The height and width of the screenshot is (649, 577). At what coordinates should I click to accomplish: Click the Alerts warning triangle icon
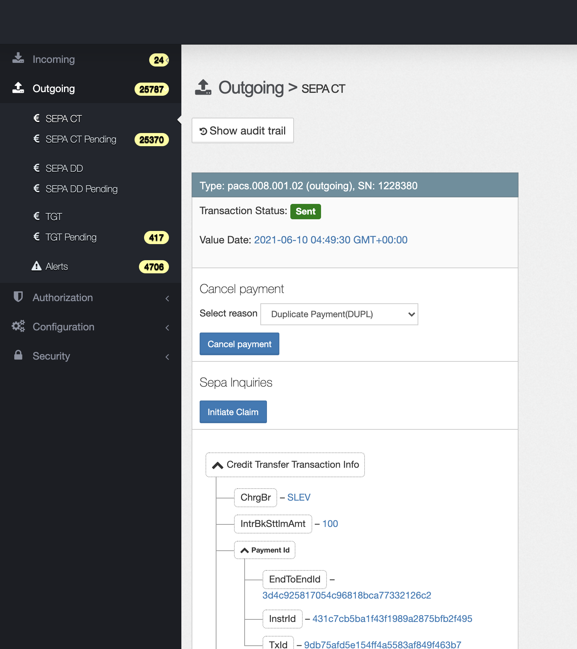click(x=37, y=266)
